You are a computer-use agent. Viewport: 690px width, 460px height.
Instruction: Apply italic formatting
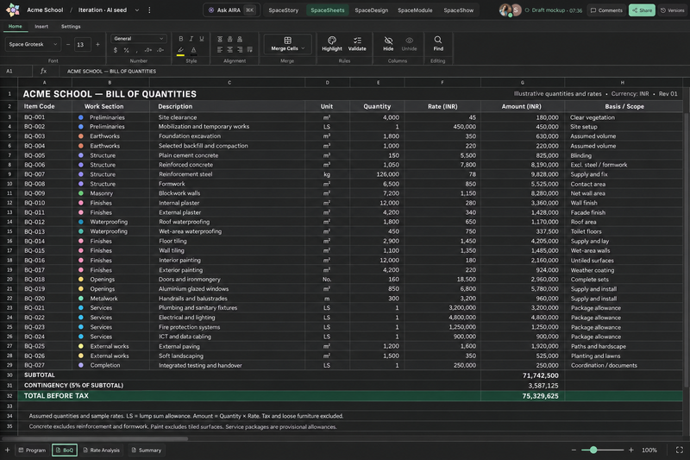(x=191, y=39)
